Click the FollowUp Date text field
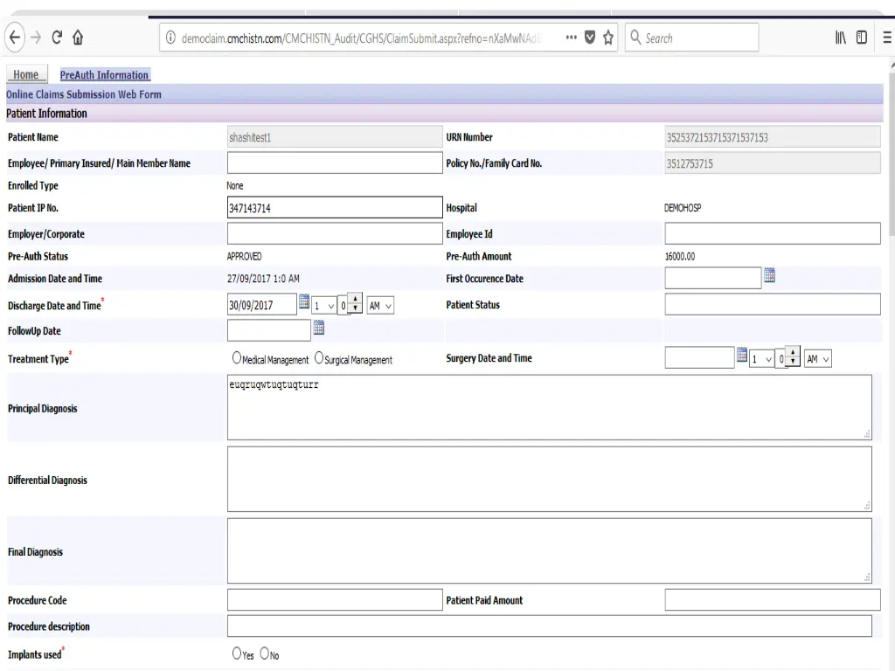Viewport: 895px width, 671px height. click(269, 331)
